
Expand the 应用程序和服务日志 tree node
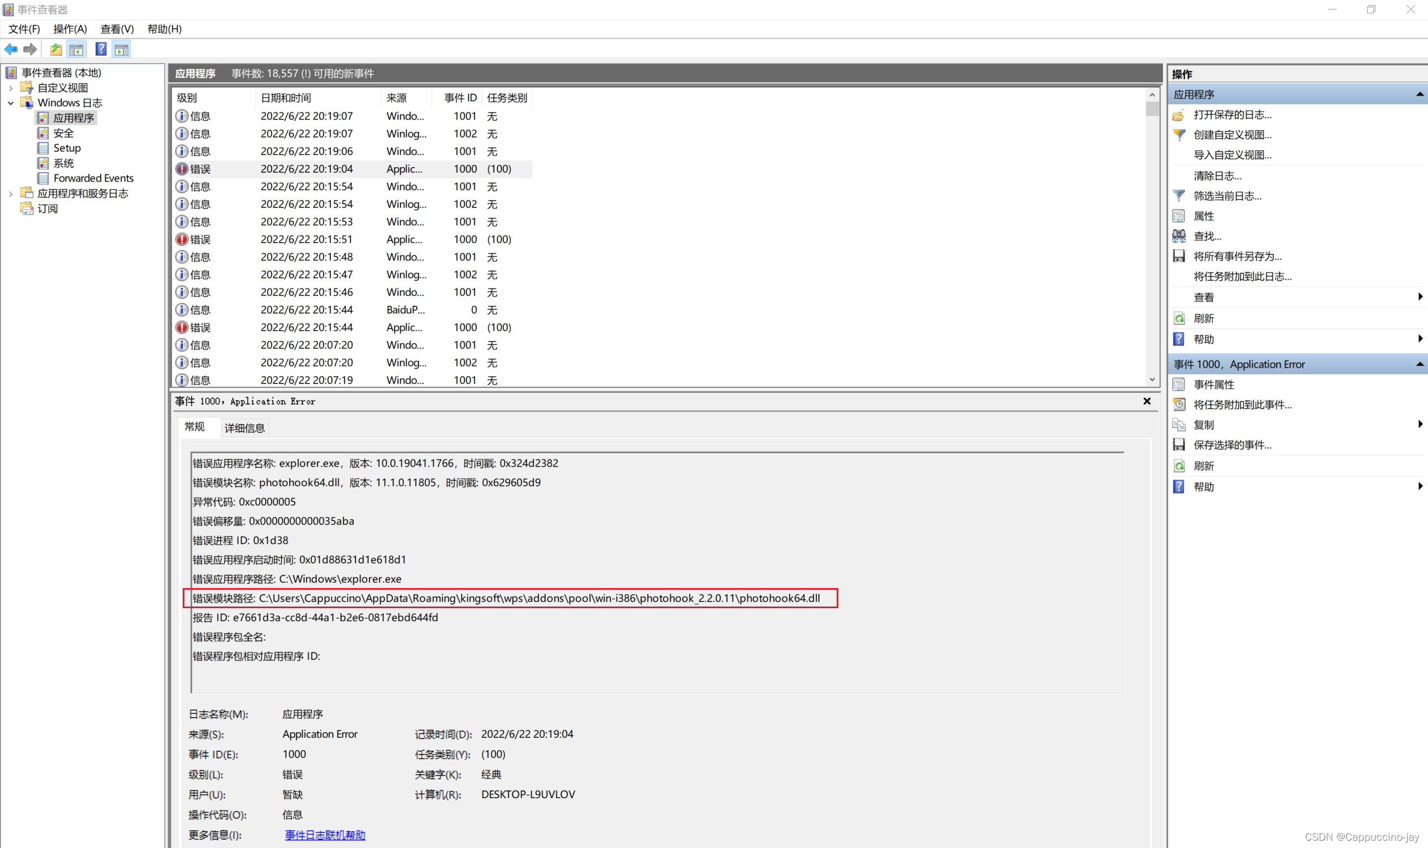tap(11, 194)
